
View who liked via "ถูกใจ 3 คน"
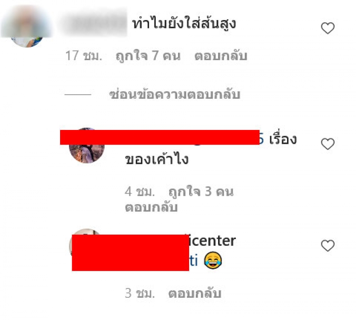pos(201,192)
